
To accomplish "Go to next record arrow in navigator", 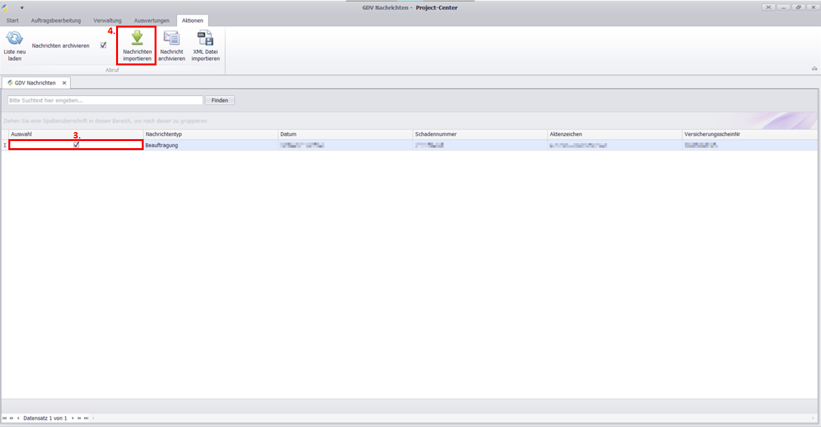I will 72,418.
